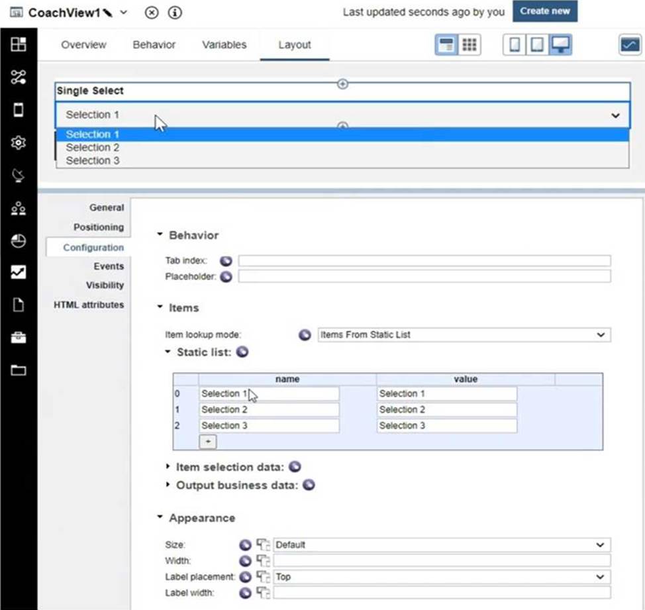This screenshot has height=610, width=645.
Task: Switch to the Variables tab
Action: (224, 45)
